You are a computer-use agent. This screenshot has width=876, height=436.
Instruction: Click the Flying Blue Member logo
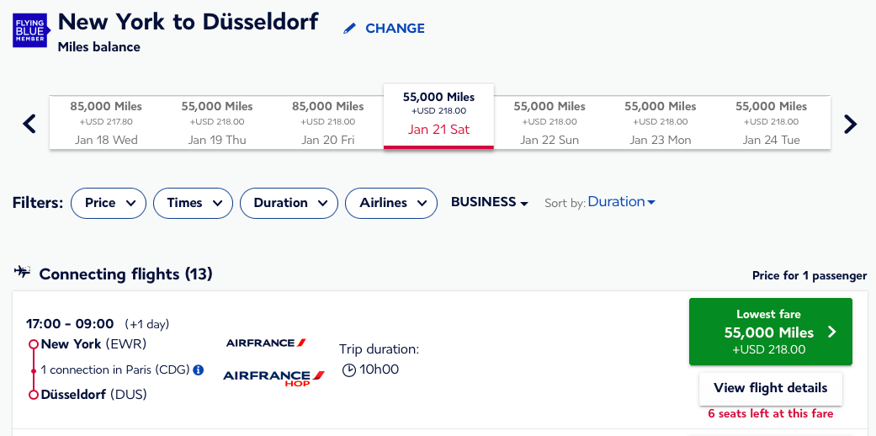point(30,30)
